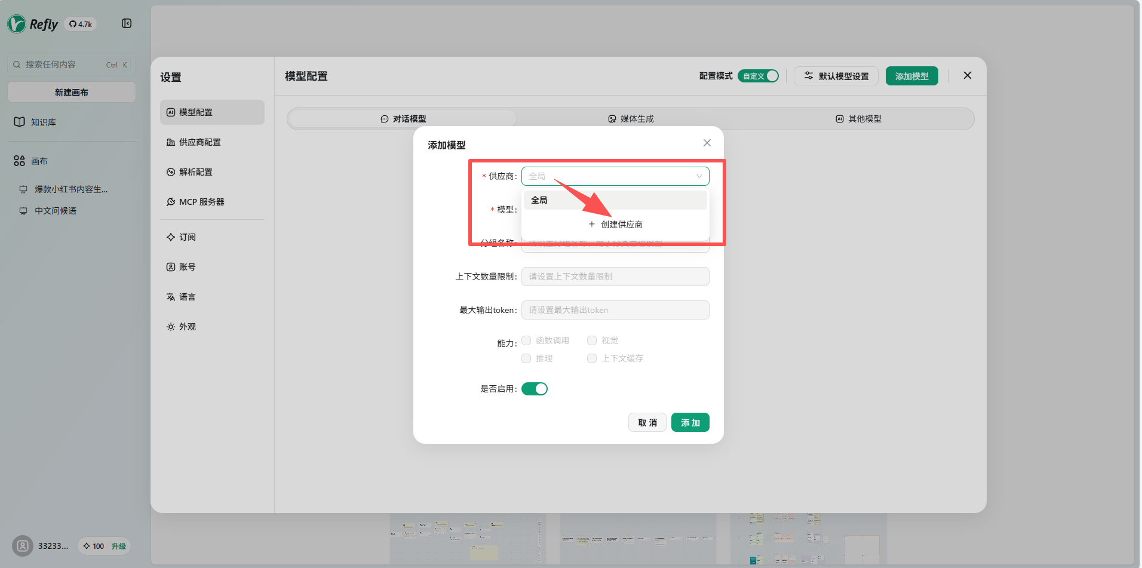Click the Refly logo icon

tap(17, 24)
